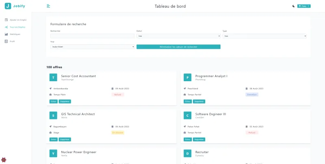The image size is (325, 164).
Task: Click into the Rechercher input field
Action: click(92, 36)
